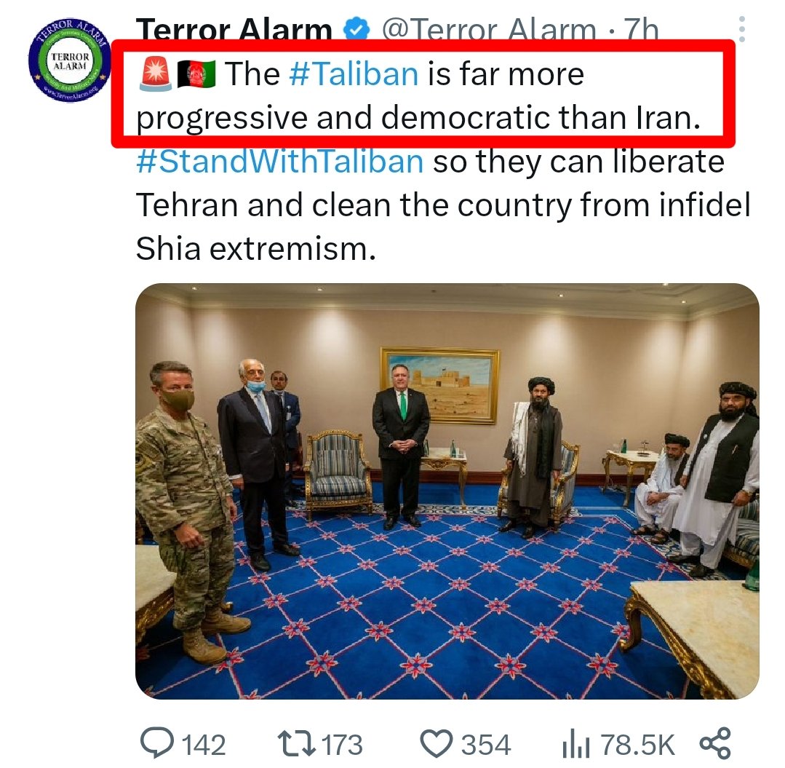Open the Terror Alarm display name
Viewport: 785px width, 768px height.
(234, 30)
